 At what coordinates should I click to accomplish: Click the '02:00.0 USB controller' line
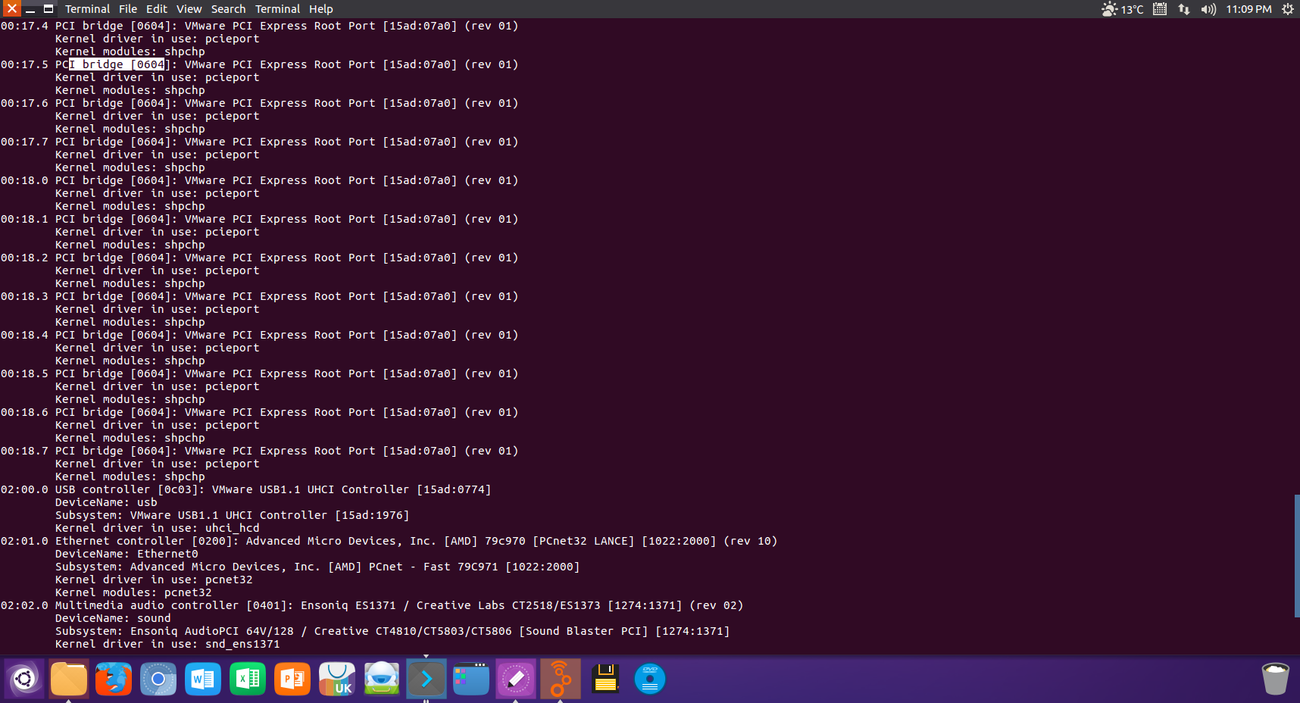[x=245, y=489]
